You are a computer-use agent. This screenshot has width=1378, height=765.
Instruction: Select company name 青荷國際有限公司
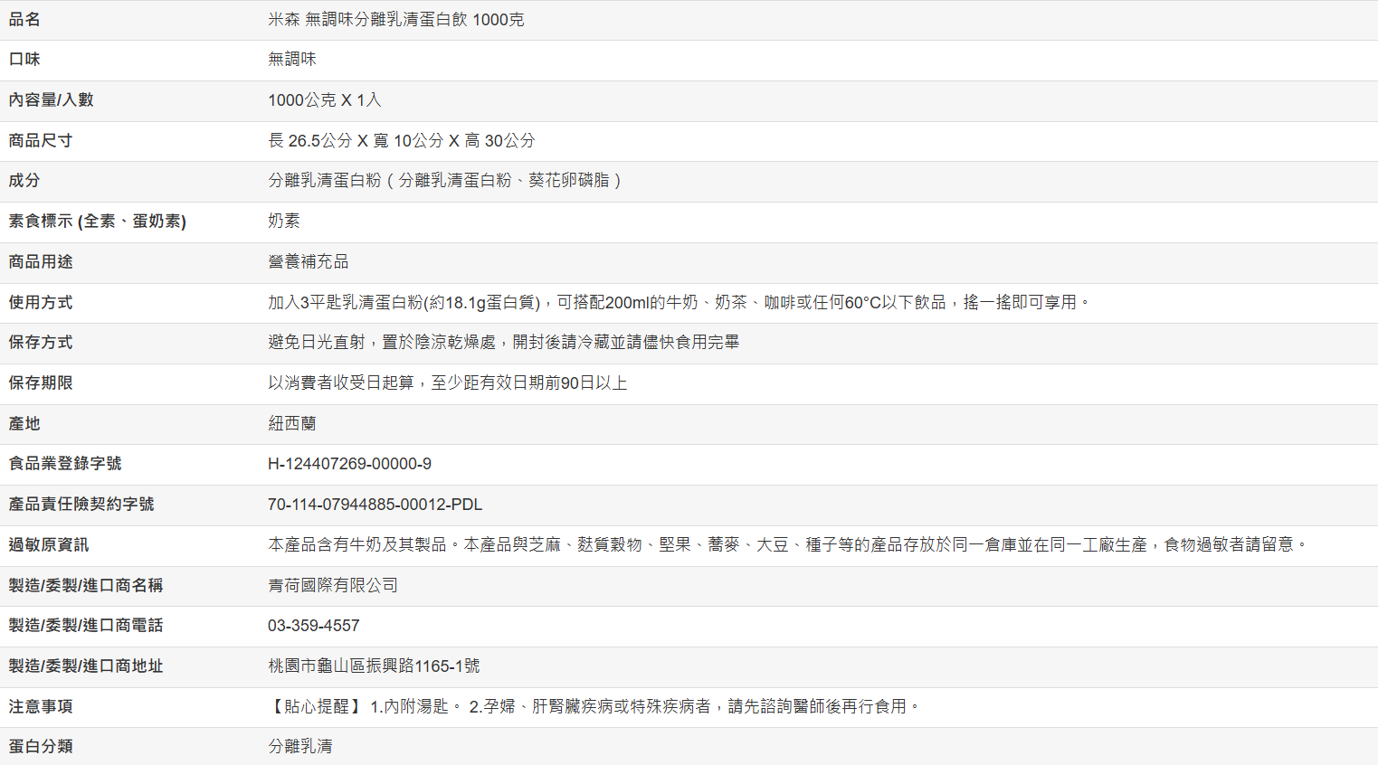(332, 586)
